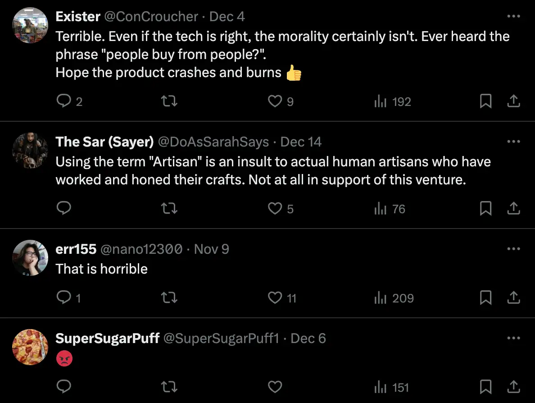Open err155's profile avatar

pos(30,258)
